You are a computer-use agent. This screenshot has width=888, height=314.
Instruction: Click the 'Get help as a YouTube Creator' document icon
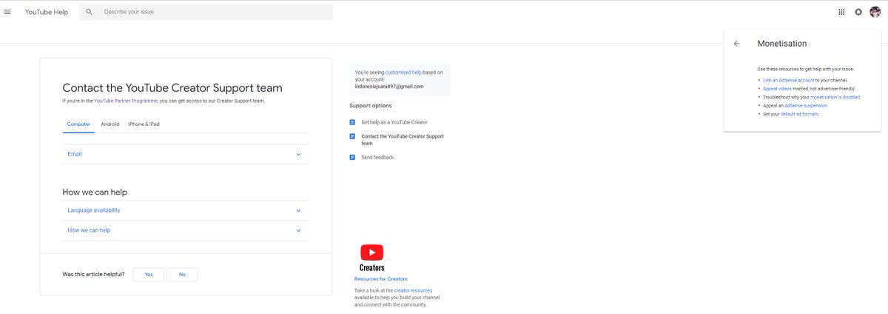(353, 122)
